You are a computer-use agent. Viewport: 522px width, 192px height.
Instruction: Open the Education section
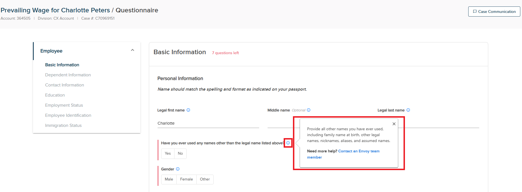55,95
